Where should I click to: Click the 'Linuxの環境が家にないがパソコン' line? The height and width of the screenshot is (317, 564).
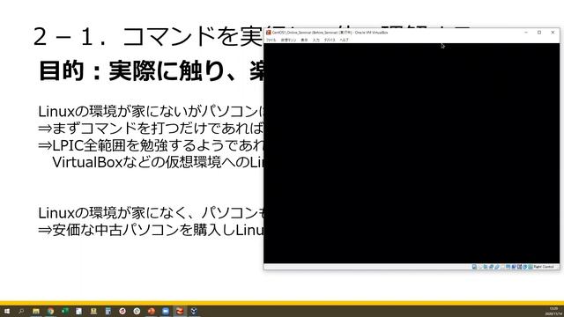(x=151, y=112)
